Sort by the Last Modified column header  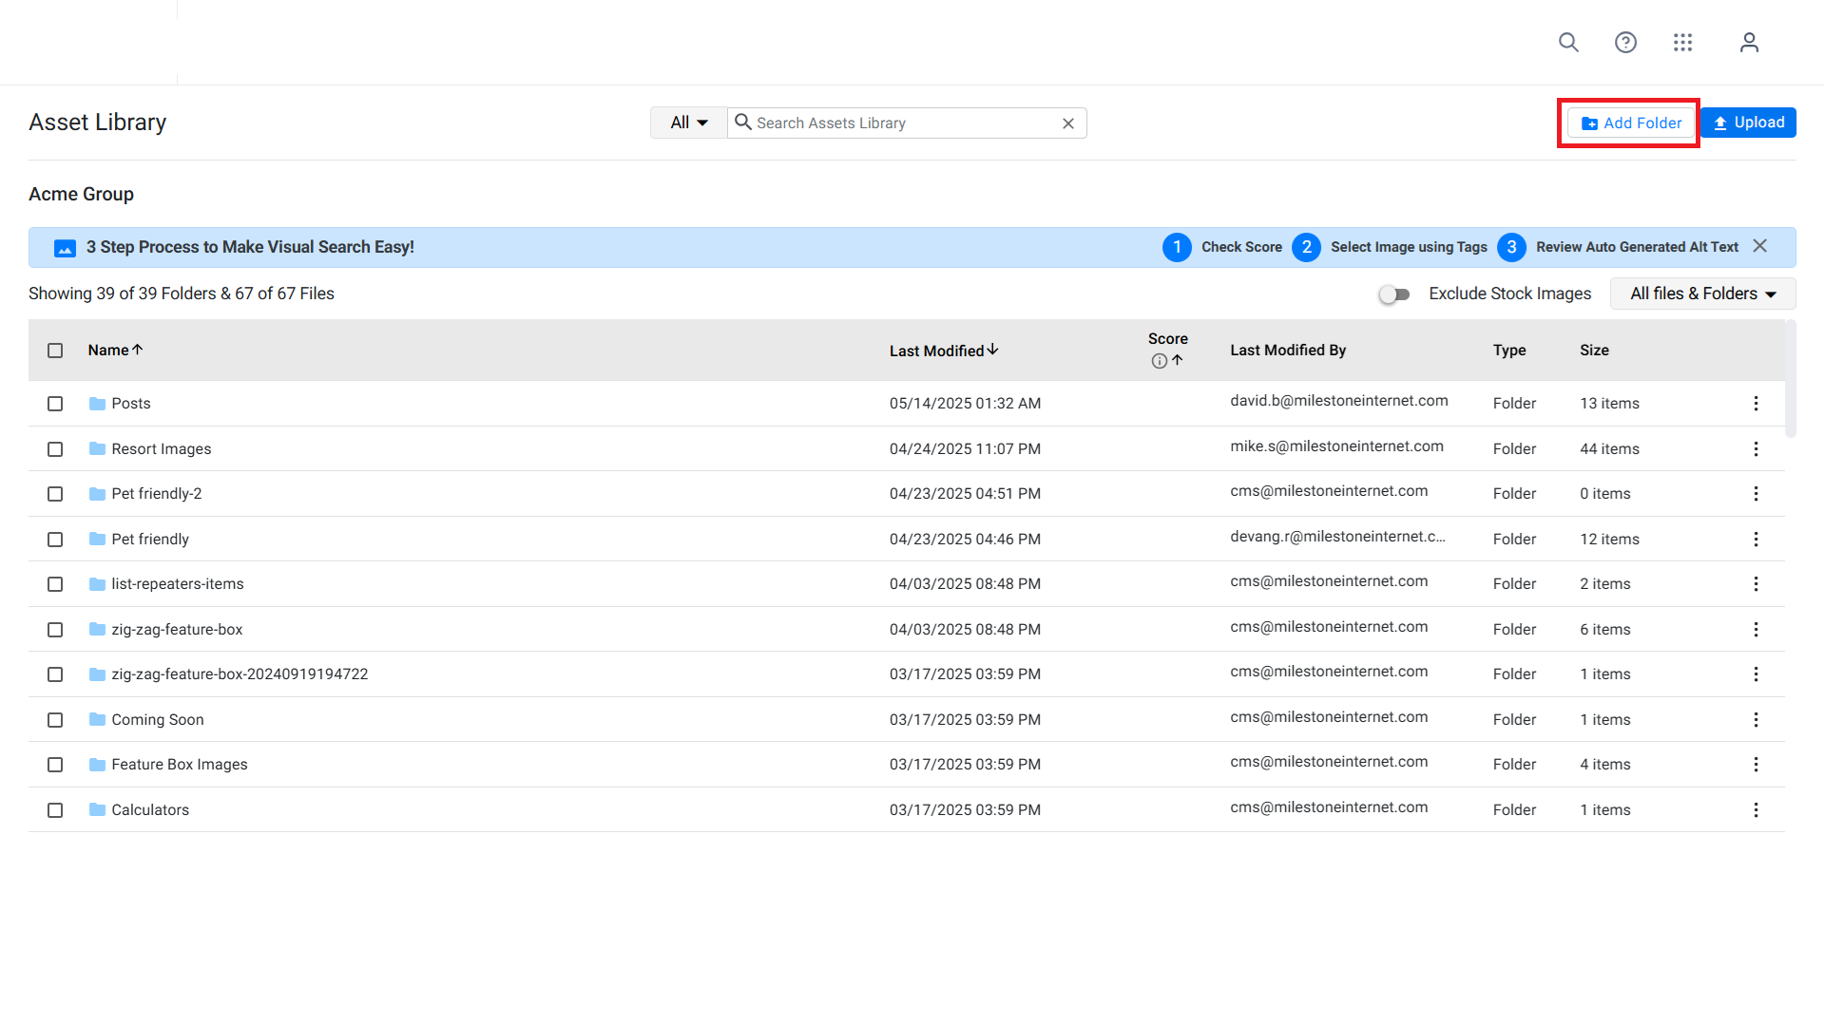944,351
